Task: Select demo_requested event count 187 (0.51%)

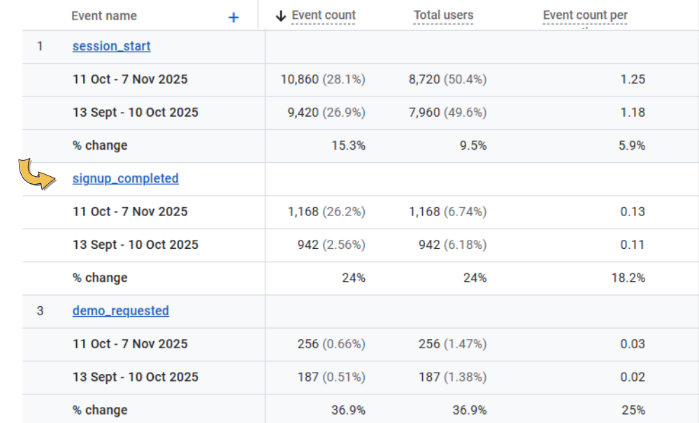Action: 331,377
